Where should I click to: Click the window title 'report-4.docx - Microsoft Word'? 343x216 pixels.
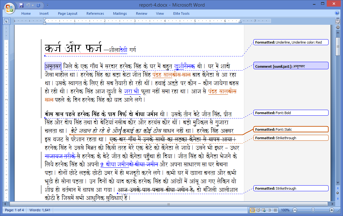(x=172, y=5)
